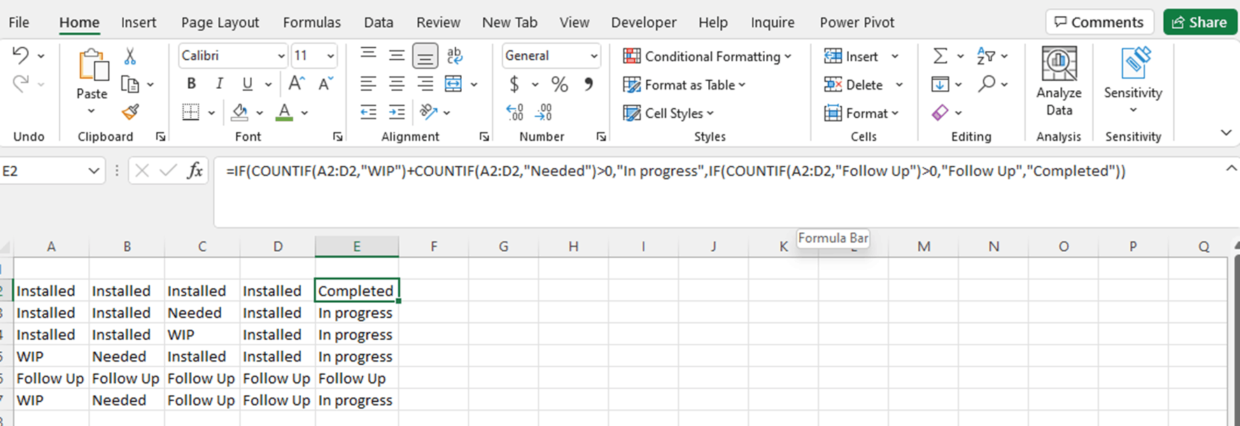Toggle Underline formatting

[x=247, y=84]
